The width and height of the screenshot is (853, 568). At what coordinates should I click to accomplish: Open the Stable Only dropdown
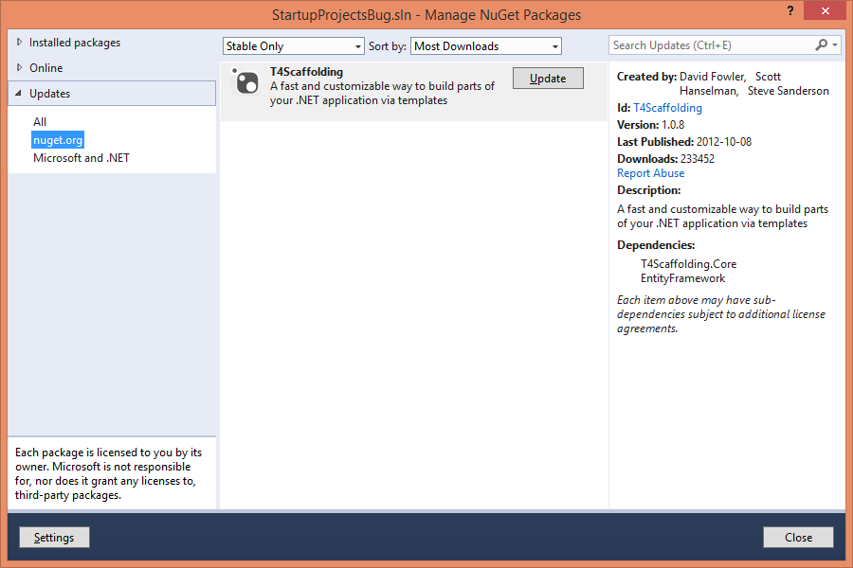[x=293, y=46]
